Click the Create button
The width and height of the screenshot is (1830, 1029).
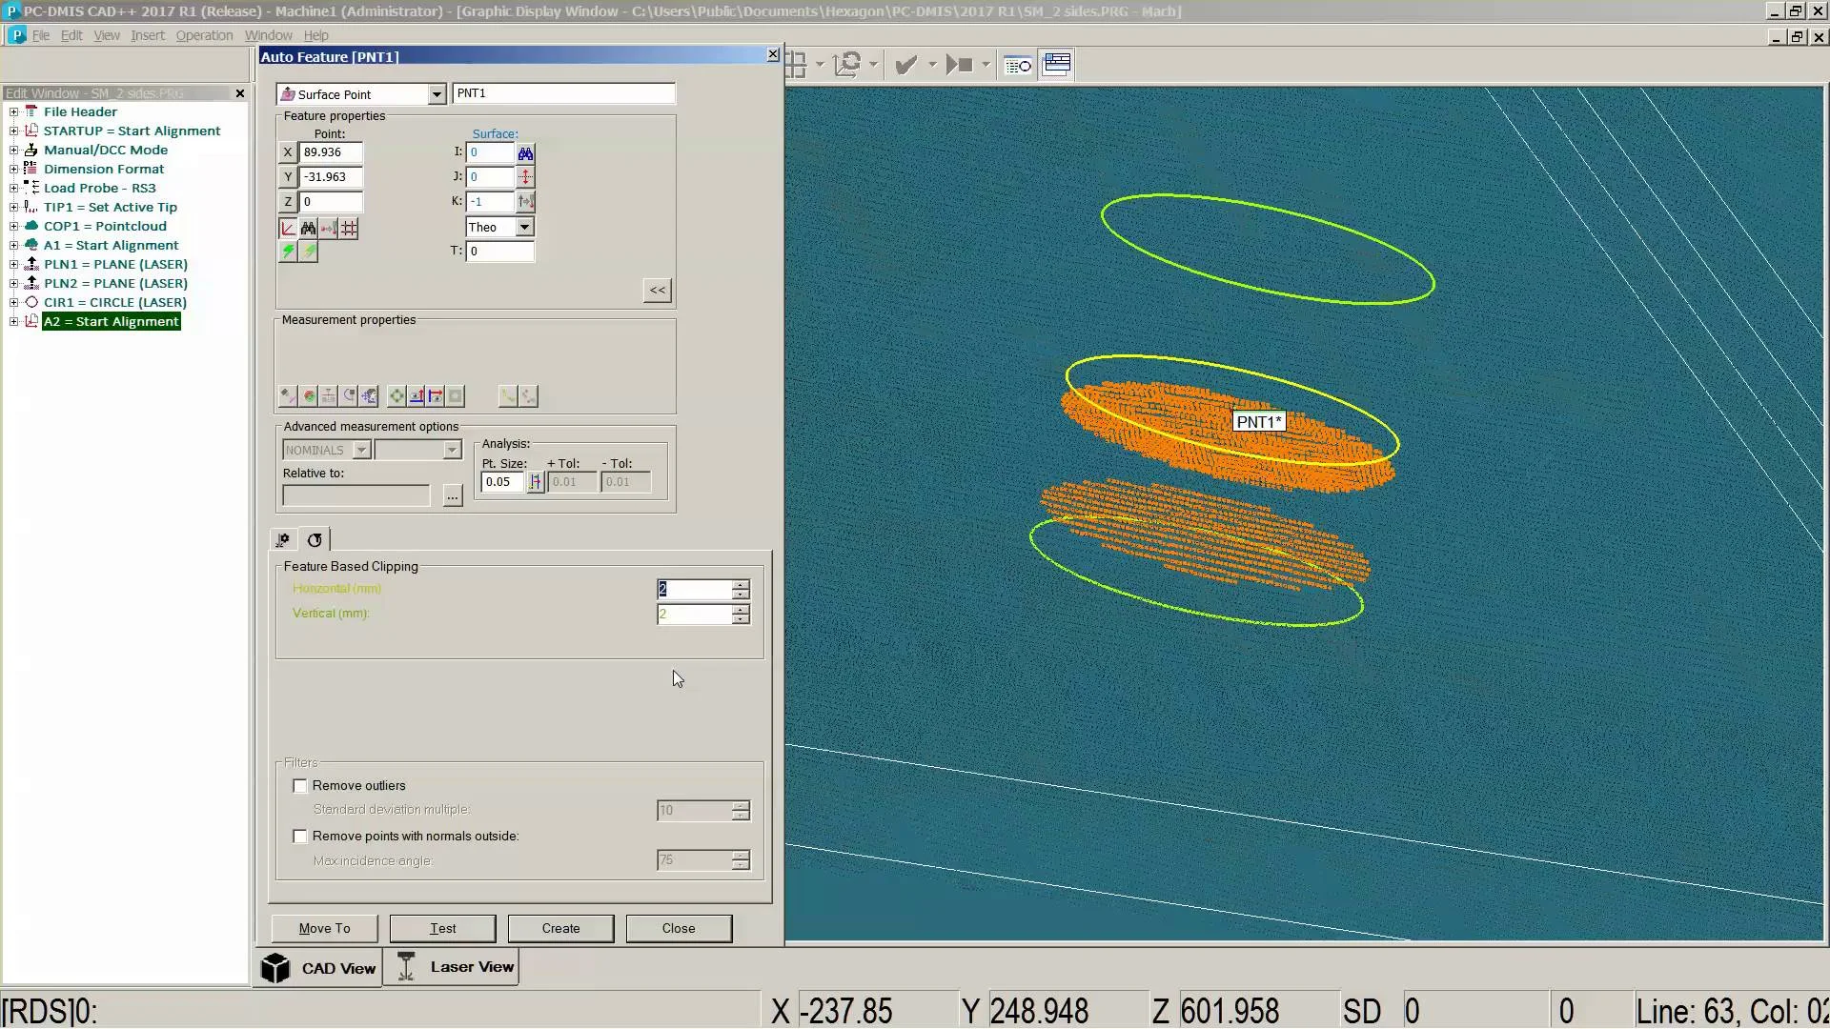[560, 929]
